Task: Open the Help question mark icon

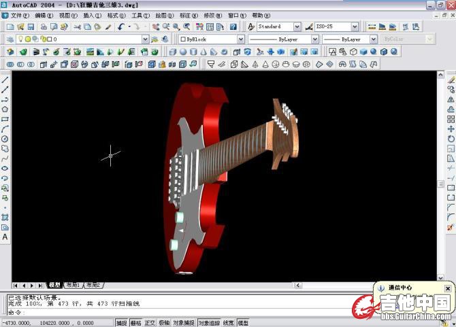Action: point(233,27)
